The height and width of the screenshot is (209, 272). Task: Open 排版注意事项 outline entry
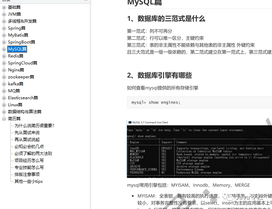click(27, 174)
